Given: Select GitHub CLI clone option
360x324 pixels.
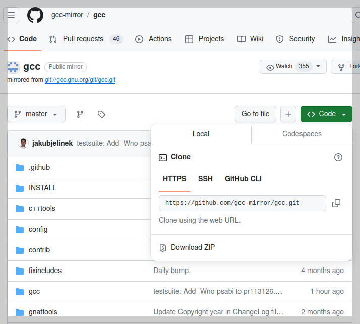Looking at the screenshot, I should [x=243, y=179].
